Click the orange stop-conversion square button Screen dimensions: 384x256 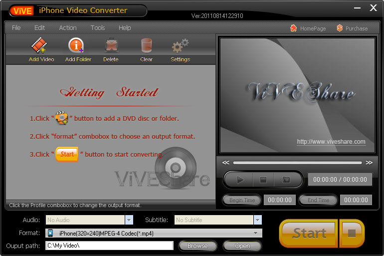pos(352,233)
